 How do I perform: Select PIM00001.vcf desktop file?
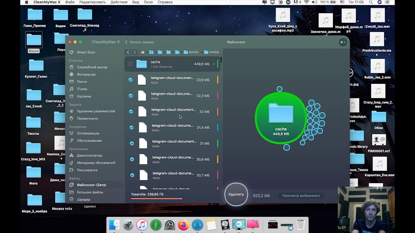click(x=379, y=144)
